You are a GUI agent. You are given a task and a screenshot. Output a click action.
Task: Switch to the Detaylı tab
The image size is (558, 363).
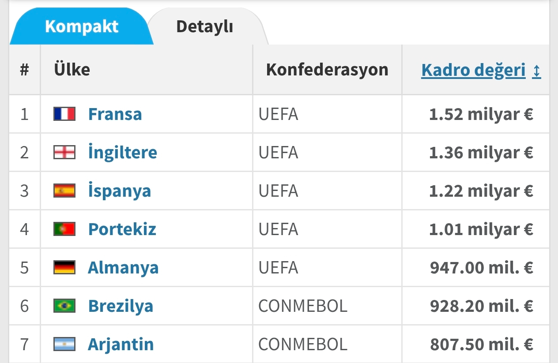click(x=205, y=26)
